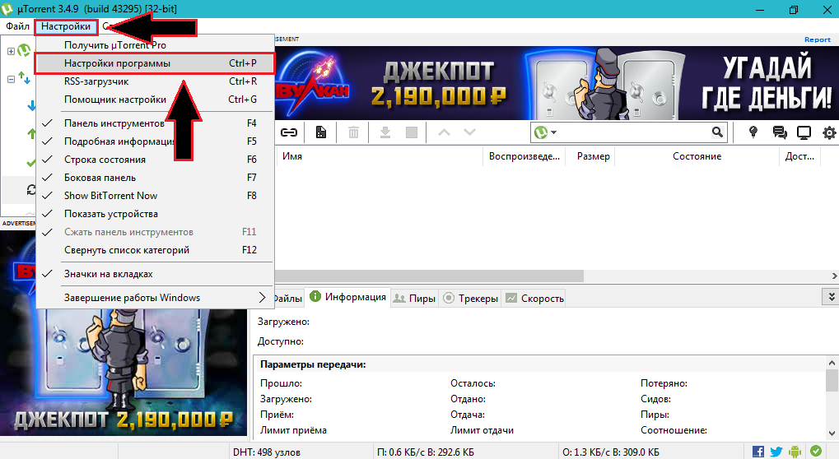Switch to the Скорость tab
The width and height of the screenshot is (839, 459).
[534, 298]
